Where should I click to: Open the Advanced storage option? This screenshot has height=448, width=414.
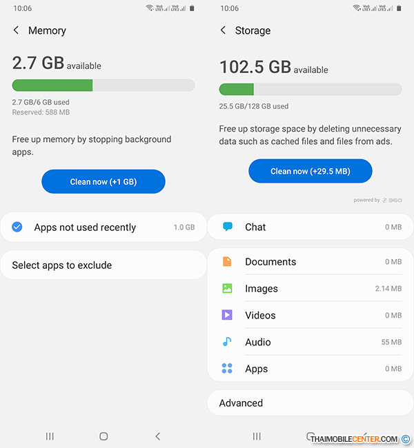click(x=310, y=403)
